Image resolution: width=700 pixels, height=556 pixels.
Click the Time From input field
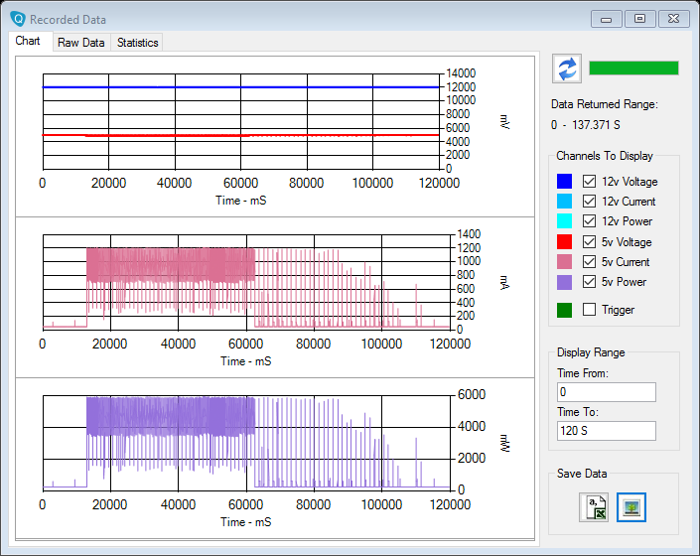[606, 392]
